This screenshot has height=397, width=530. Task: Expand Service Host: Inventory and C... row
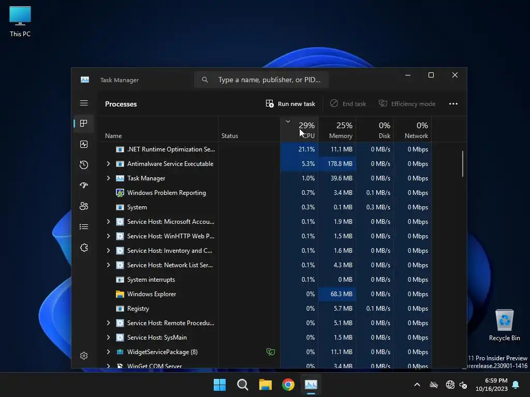[x=108, y=251]
